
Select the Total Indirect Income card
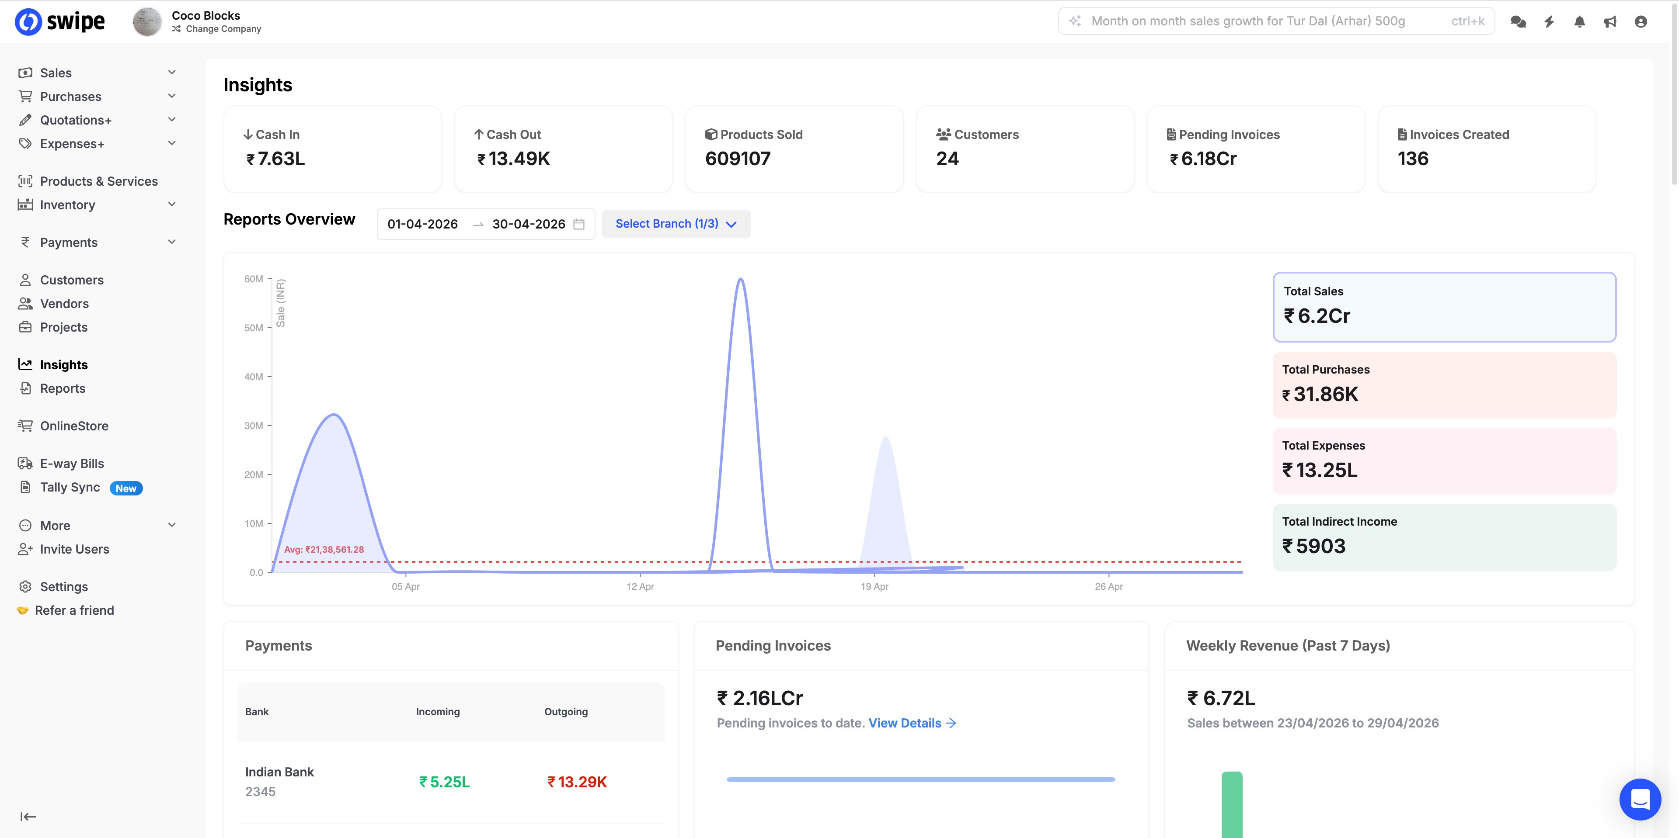(1444, 537)
